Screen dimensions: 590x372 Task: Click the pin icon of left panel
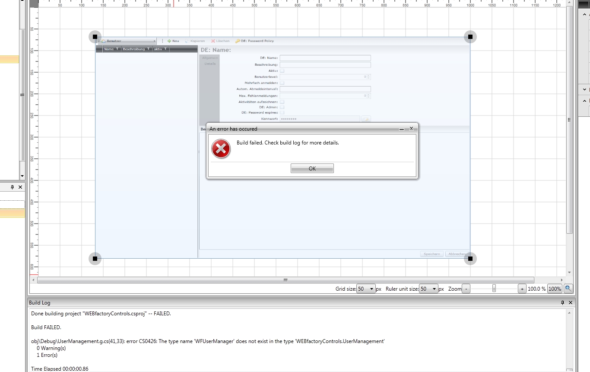[12, 187]
